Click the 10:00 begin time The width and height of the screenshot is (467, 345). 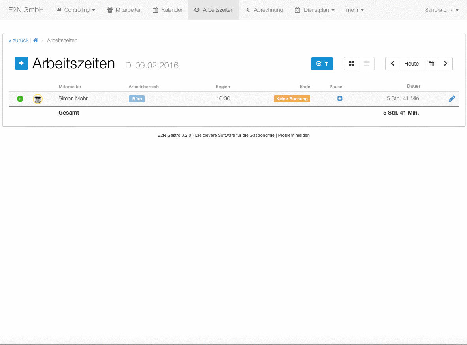(x=223, y=99)
